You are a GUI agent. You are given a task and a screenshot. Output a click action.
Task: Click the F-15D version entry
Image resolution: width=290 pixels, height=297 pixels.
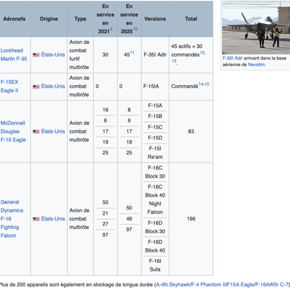(155, 138)
